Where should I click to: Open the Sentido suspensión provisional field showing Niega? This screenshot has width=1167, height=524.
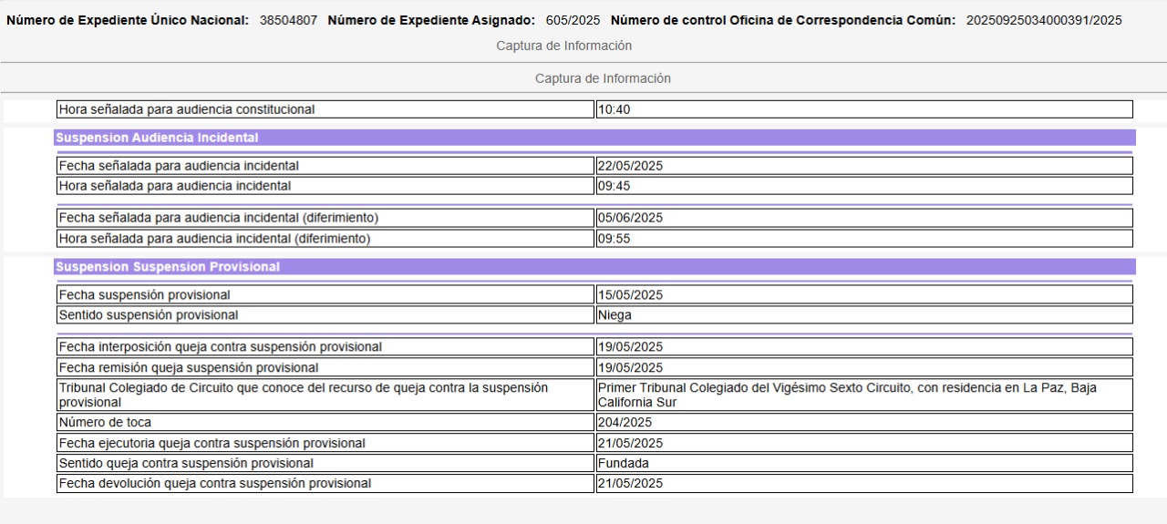863,315
